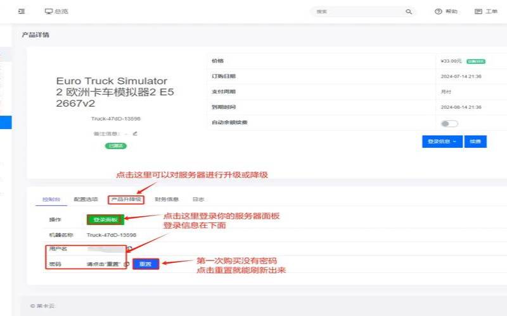
Task: Click the 自动余额续费 label
Action: pos(229,123)
